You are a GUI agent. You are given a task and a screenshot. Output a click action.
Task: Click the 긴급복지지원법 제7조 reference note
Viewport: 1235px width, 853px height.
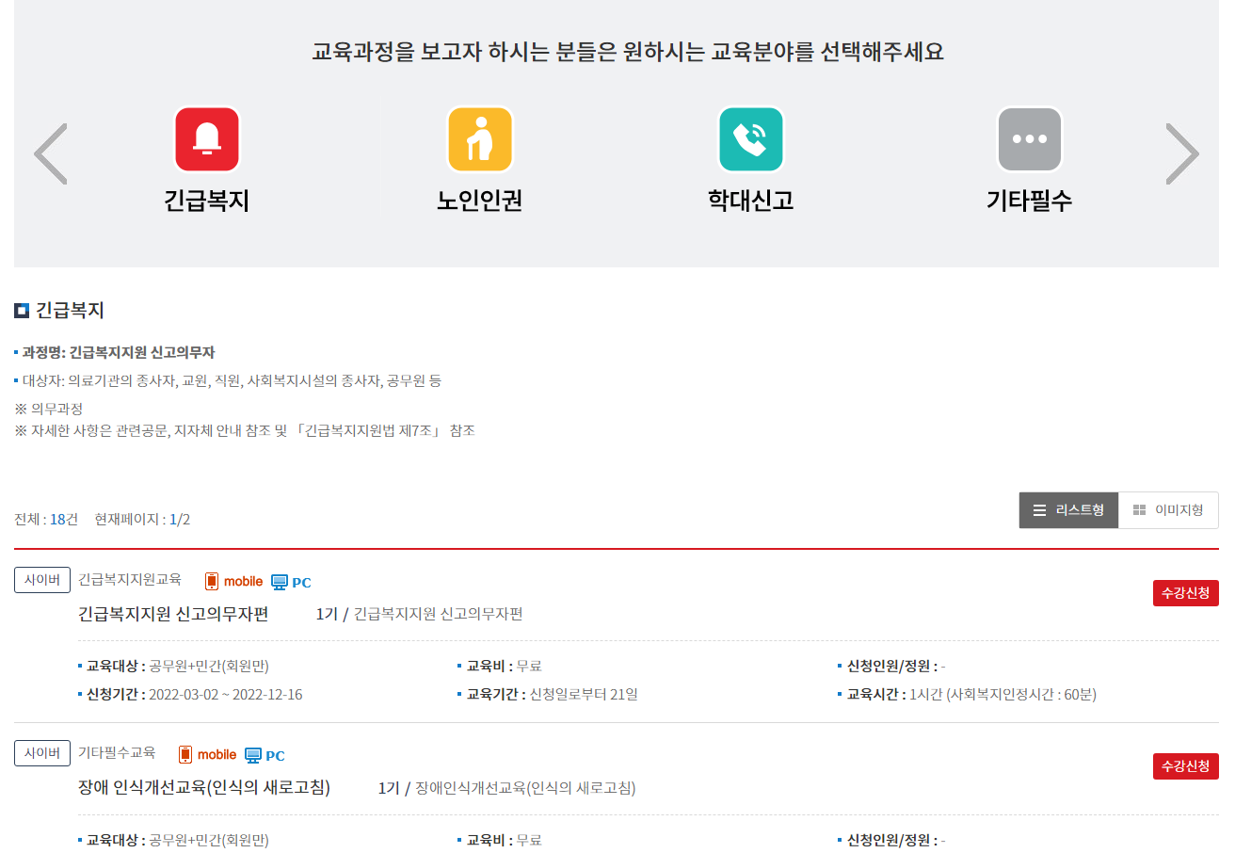click(x=245, y=431)
